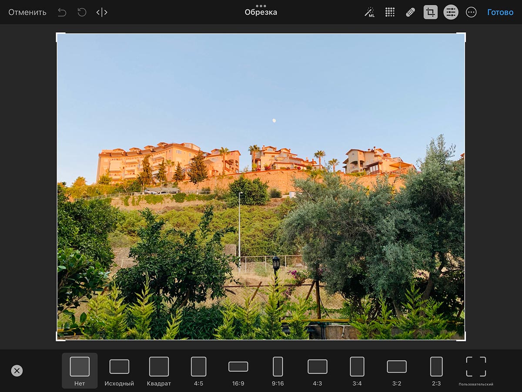Select the repair bandage tool

pyautogui.click(x=410, y=12)
